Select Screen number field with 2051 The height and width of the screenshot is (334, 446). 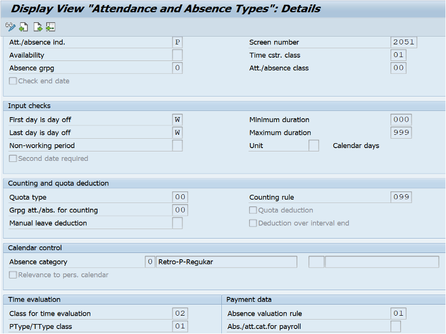coord(404,42)
